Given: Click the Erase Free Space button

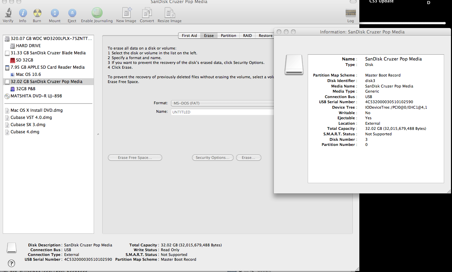Looking at the screenshot, I should pyautogui.click(x=135, y=158).
